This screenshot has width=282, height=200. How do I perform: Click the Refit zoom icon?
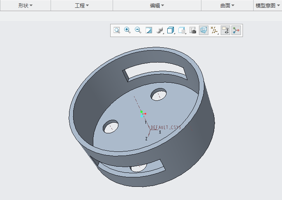pyautogui.click(x=117, y=30)
